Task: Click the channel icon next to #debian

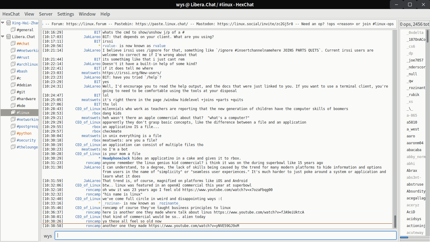Action: (x=13, y=85)
